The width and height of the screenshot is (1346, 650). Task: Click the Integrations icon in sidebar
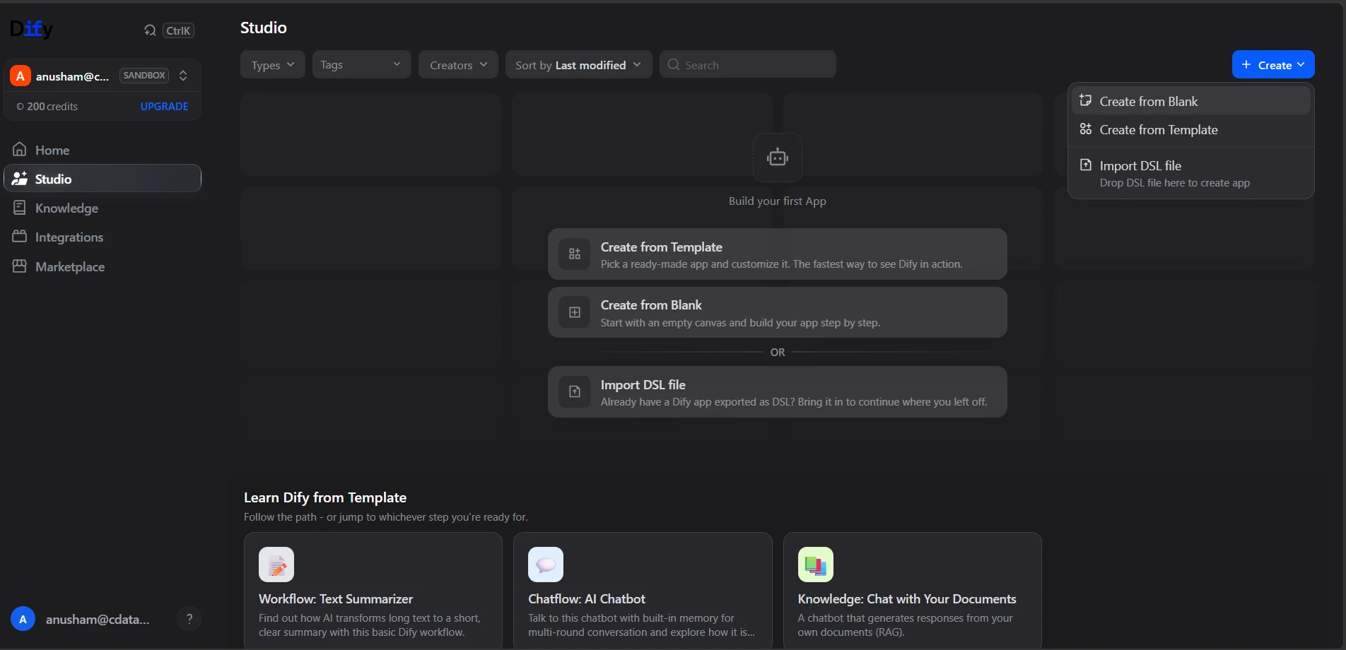[20, 237]
